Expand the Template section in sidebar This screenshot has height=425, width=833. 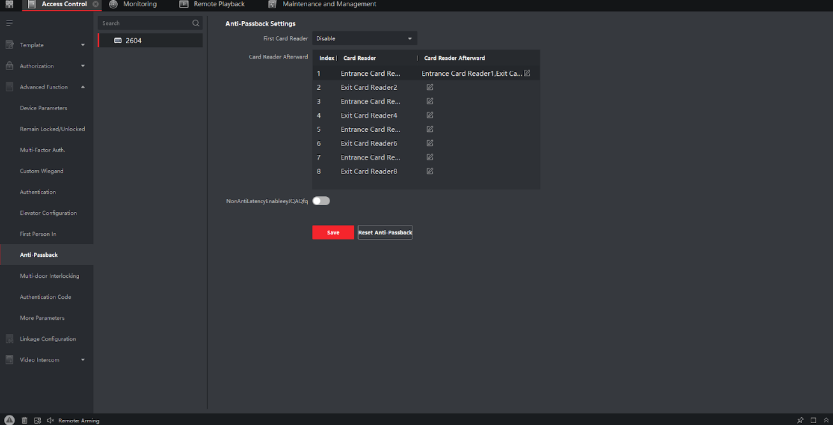point(82,45)
